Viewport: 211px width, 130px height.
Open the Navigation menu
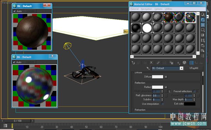coord(146,9)
